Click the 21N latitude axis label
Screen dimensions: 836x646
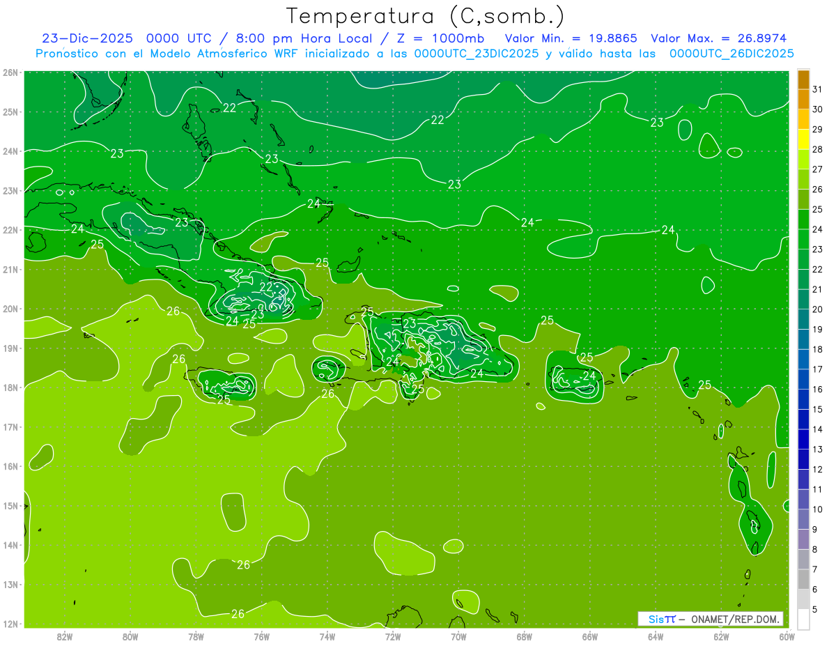coord(10,270)
